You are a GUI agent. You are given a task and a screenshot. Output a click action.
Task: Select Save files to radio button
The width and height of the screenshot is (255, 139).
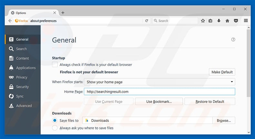click(55, 120)
